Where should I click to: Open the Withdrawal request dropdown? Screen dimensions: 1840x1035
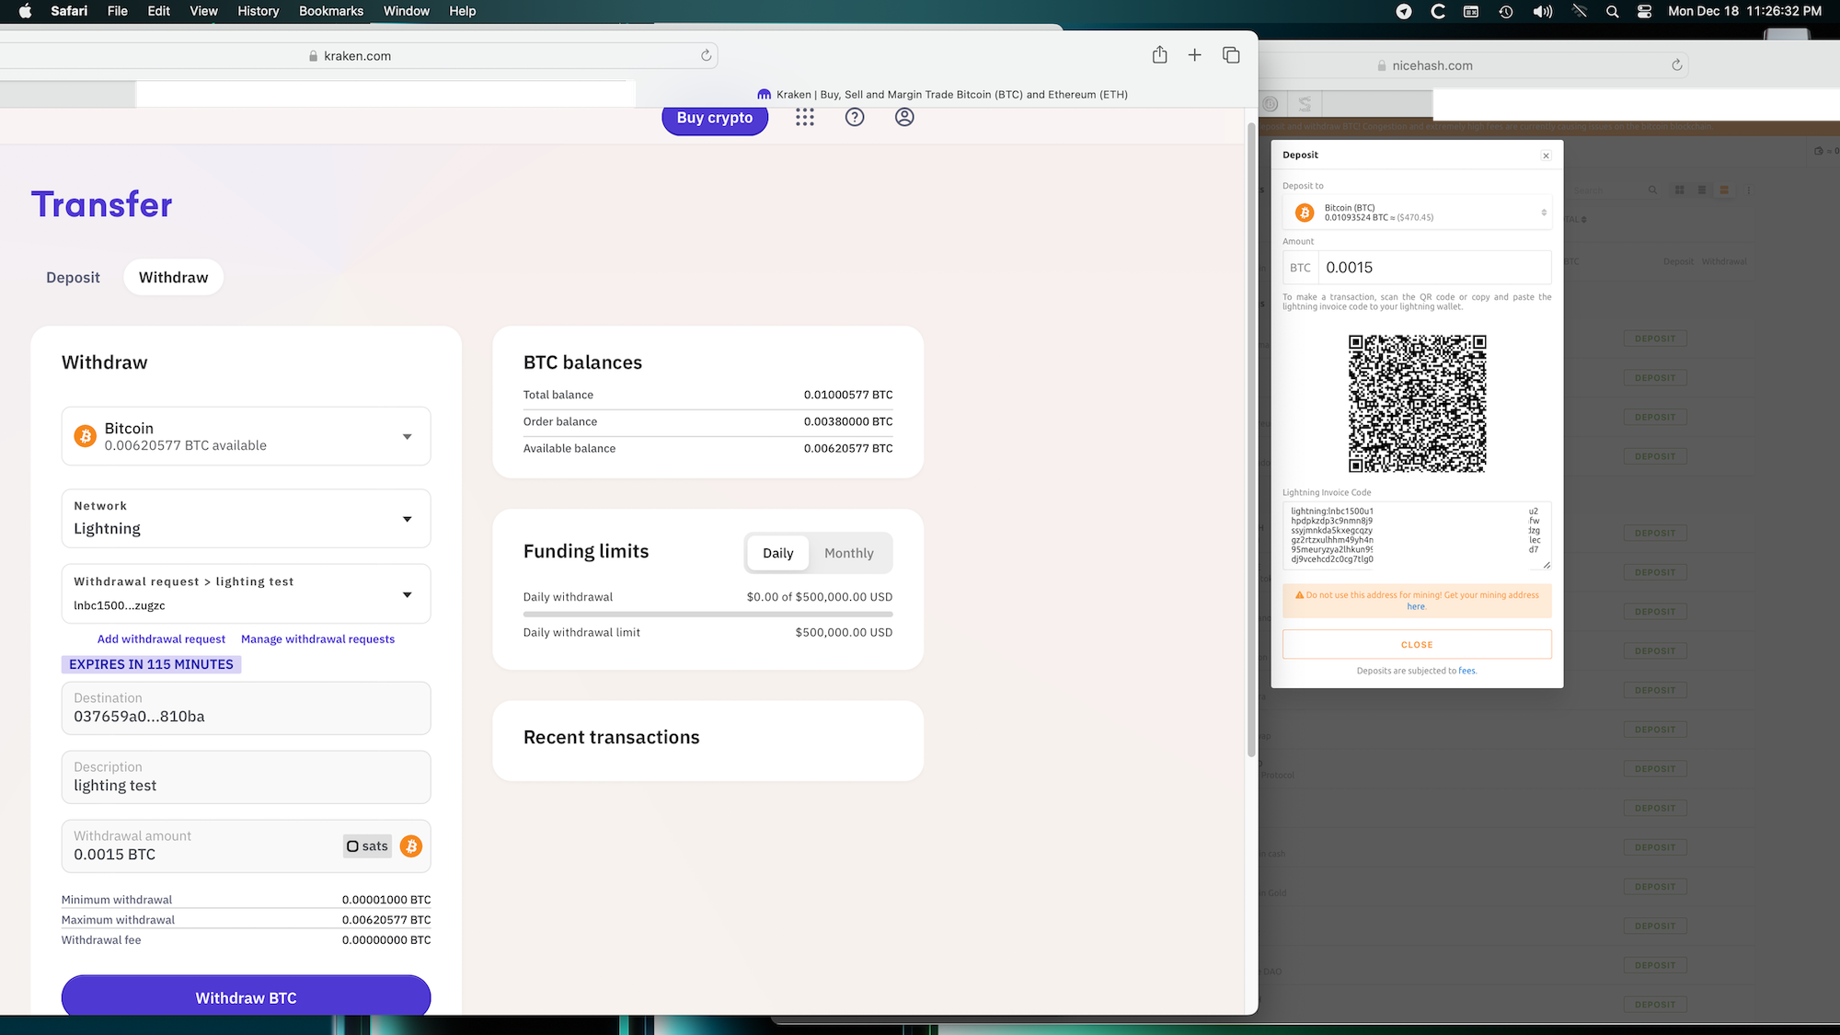tap(246, 594)
